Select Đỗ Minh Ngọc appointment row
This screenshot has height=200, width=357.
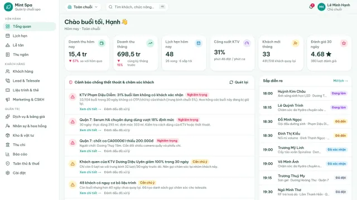click(x=305, y=122)
